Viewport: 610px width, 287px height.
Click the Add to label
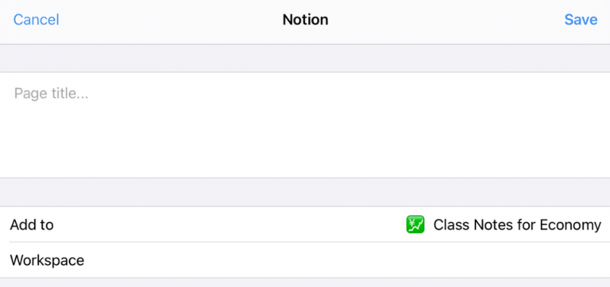point(32,225)
